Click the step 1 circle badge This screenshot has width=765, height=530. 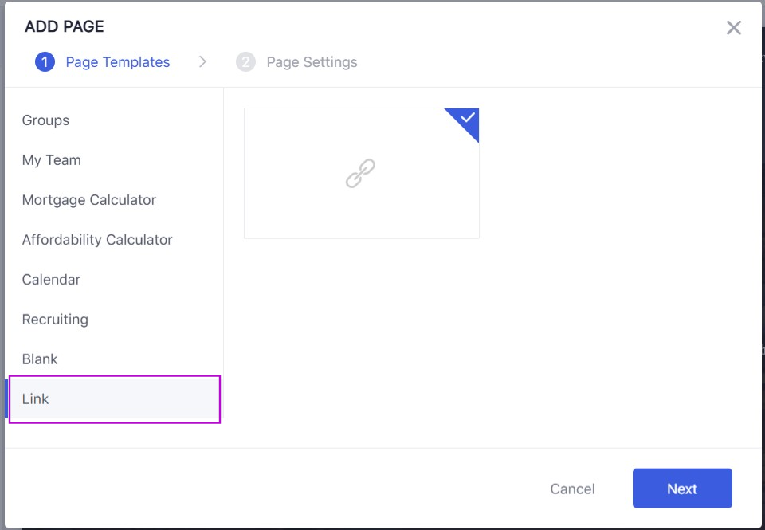(45, 62)
